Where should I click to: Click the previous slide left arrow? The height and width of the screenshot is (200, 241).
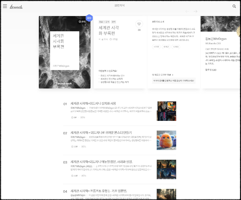click(x=187, y=11)
